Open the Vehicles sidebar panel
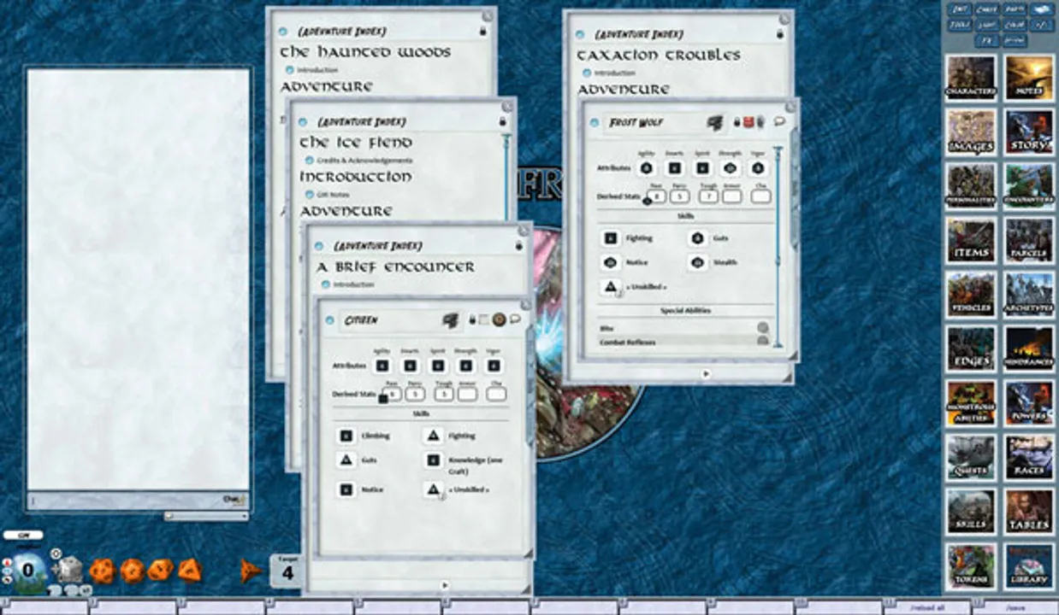 click(971, 294)
